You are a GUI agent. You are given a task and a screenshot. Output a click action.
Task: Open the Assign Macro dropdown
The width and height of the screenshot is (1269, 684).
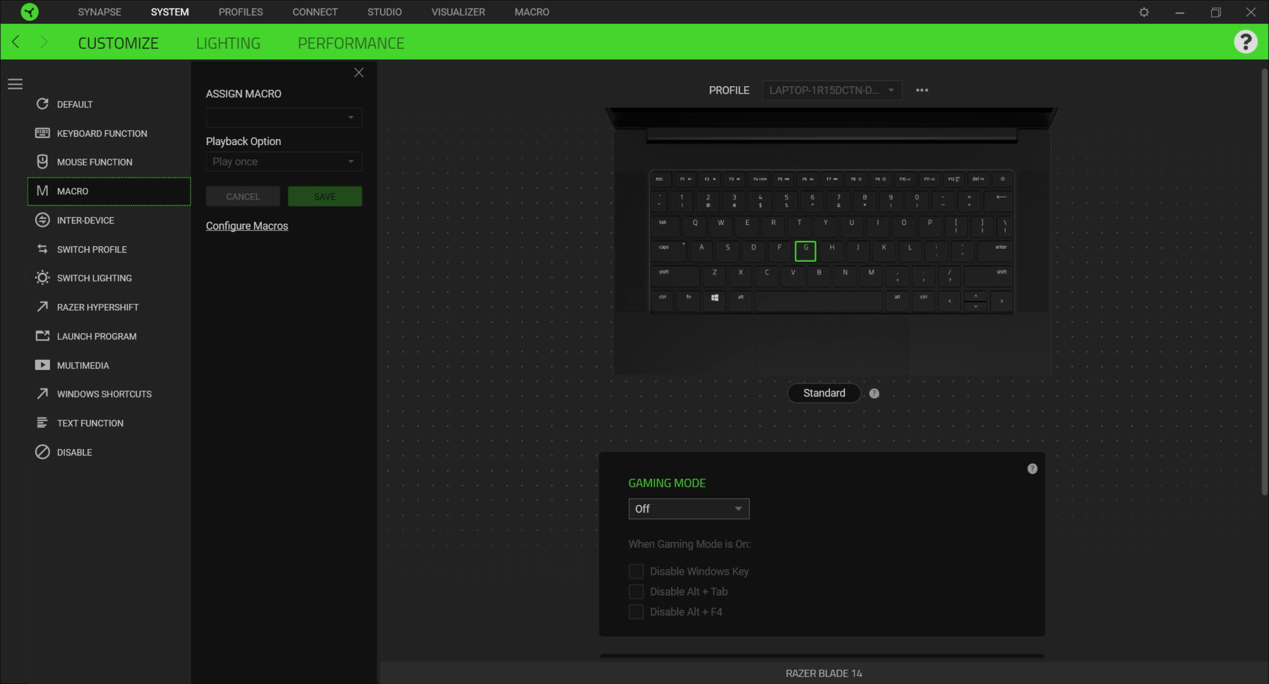(284, 117)
